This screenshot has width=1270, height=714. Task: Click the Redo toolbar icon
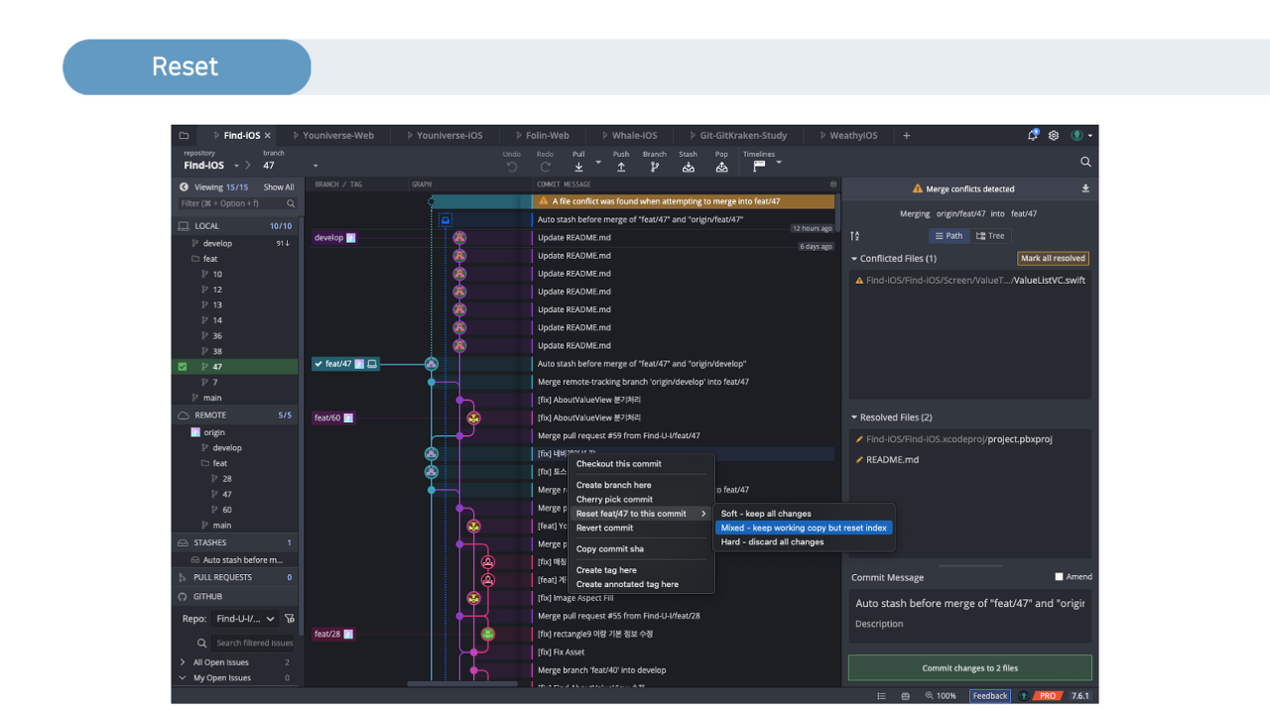545,167
